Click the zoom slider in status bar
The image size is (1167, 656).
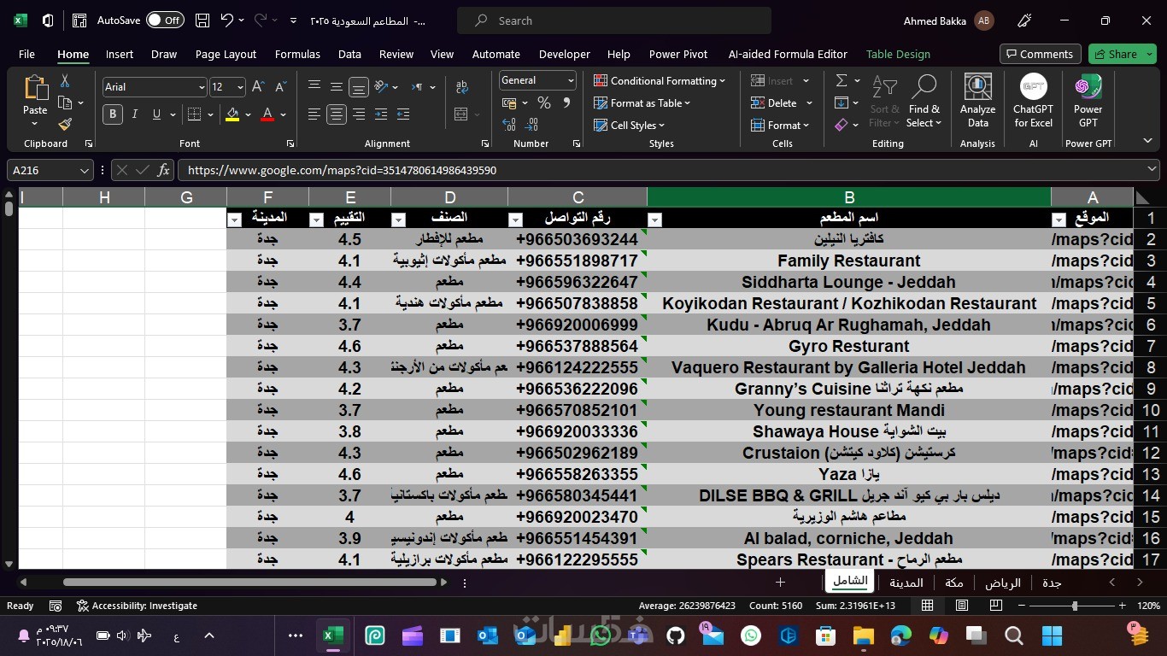pyautogui.click(x=1074, y=606)
